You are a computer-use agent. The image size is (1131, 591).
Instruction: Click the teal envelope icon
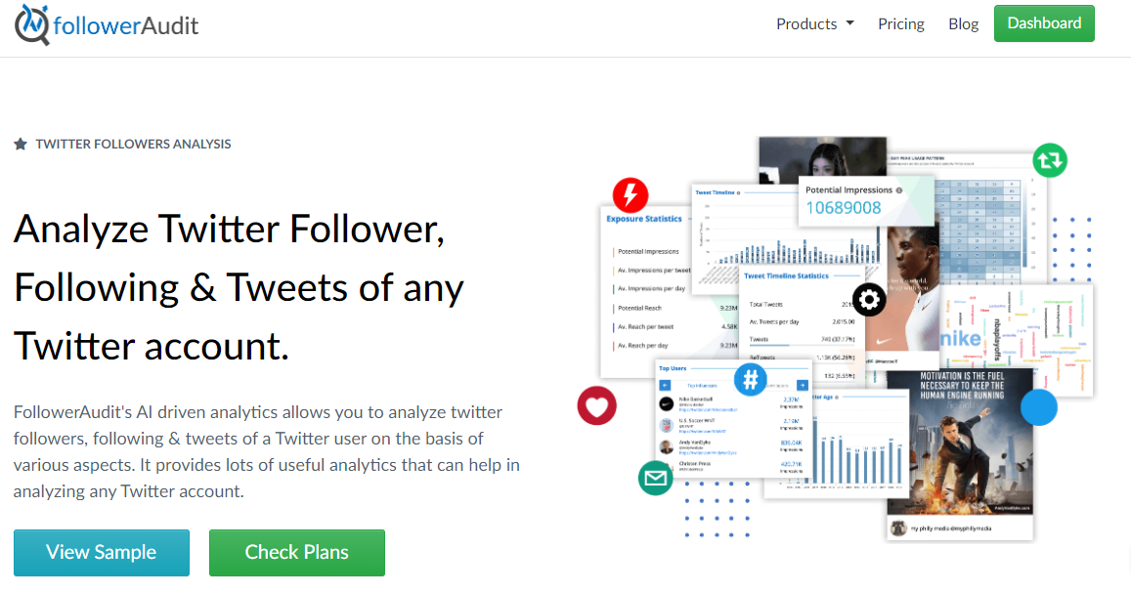(655, 479)
